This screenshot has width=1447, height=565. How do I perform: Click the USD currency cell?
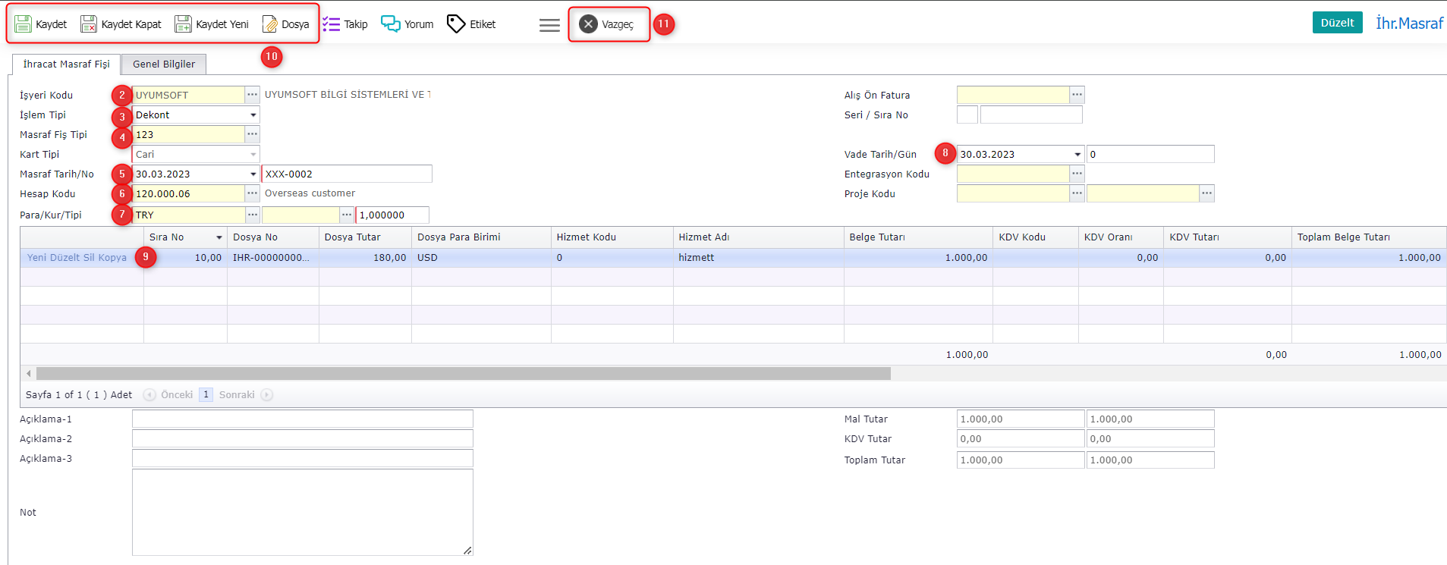pos(481,258)
